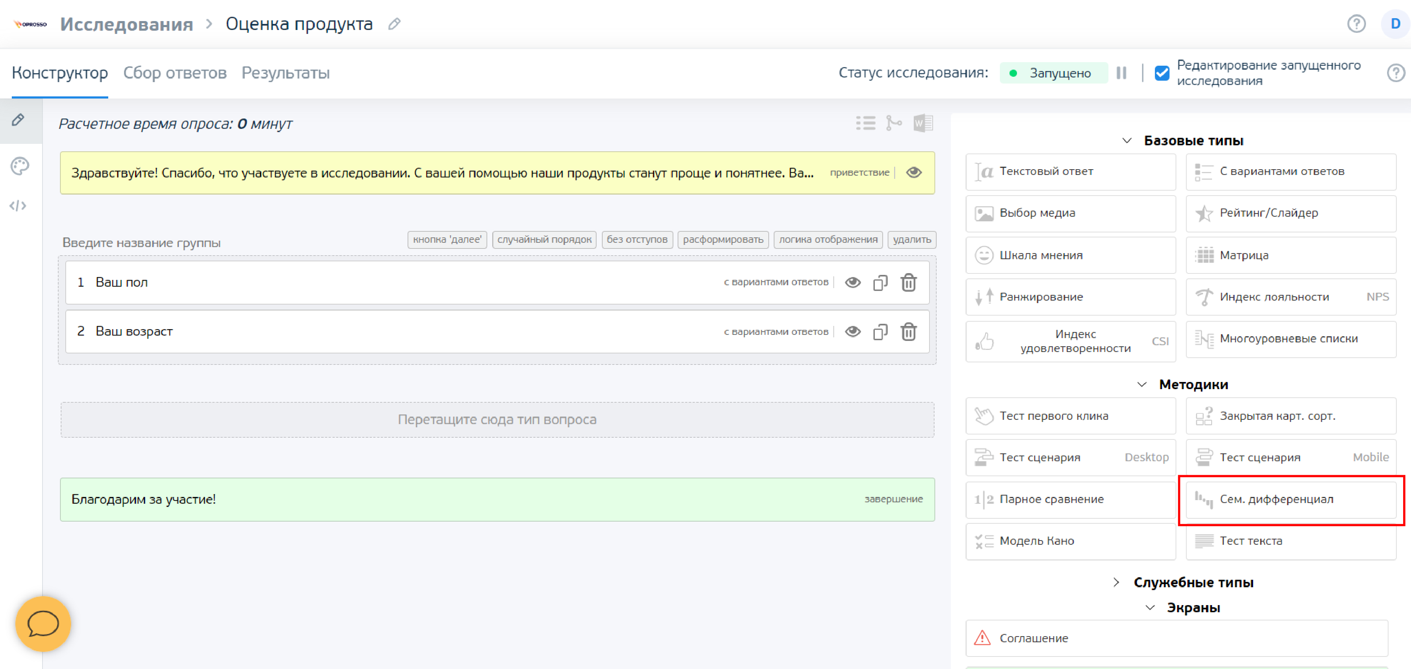Screen dimensions: 1411x669
Task: Go to 'Исследования' breadcrumb
Action: (126, 24)
